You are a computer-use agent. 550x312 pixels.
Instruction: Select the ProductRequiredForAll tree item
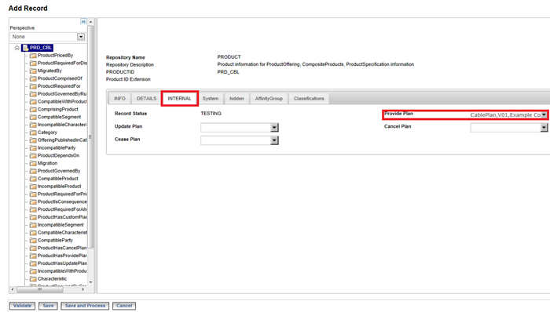(62, 209)
